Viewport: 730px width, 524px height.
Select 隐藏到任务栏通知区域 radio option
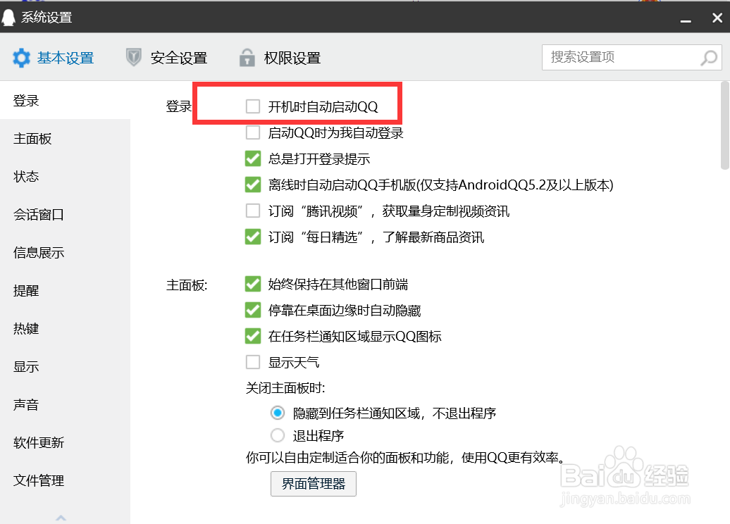coord(278,413)
